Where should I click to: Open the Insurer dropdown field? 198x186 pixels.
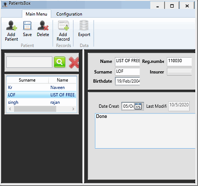(179, 72)
